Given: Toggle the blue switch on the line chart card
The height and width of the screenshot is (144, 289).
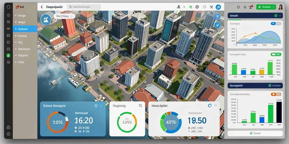Looking at the screenshot, I should click(x=276, y=24).
